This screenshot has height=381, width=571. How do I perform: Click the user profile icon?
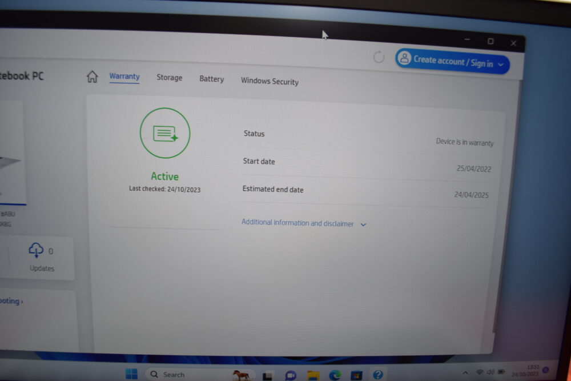click(x=404, y=58)
